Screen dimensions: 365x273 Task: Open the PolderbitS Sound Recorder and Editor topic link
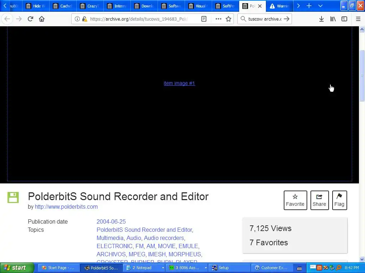[144, 230]
